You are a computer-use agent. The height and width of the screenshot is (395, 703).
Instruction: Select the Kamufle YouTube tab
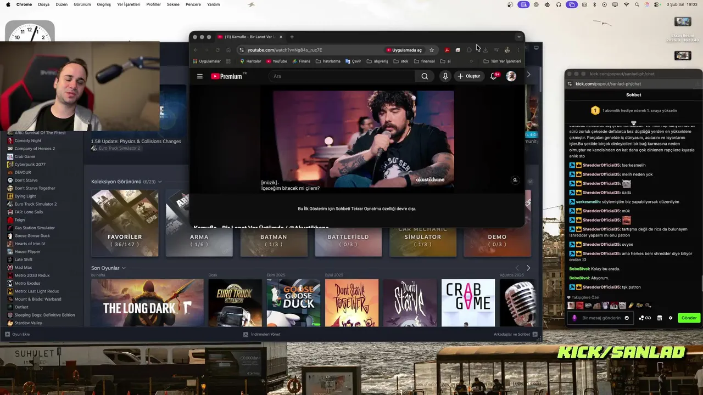click(250, 37)
